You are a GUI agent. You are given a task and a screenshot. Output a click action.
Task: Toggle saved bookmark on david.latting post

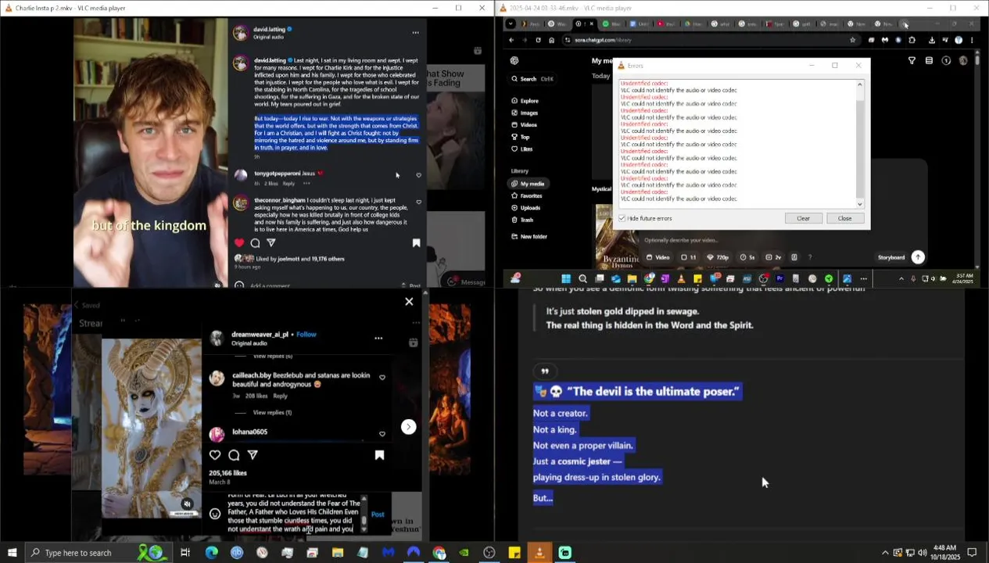pos(416,242)
